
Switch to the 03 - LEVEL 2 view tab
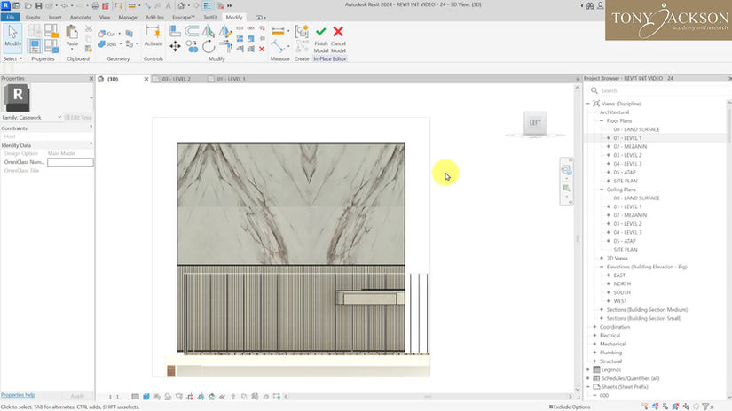[177, 79]
